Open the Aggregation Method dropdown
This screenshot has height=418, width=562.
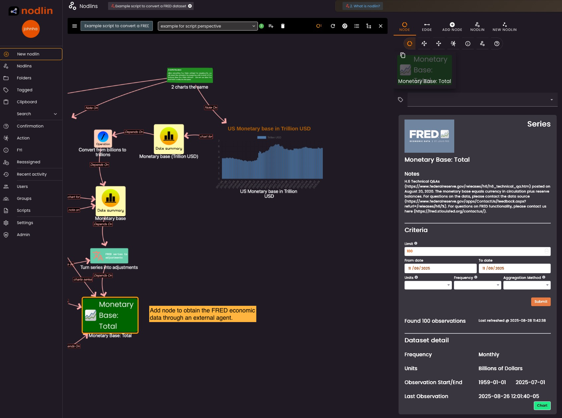(527, 285)
